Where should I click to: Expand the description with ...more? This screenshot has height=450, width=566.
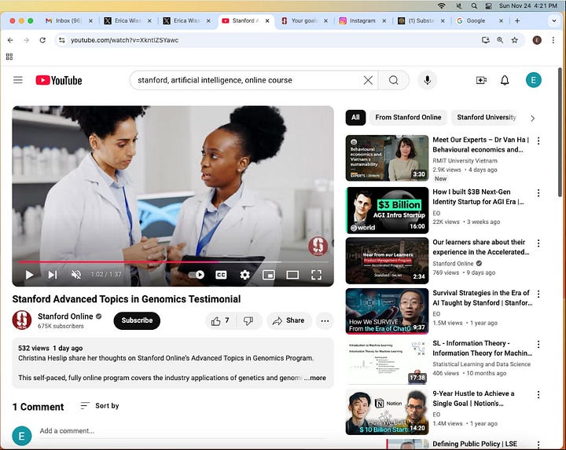point(315,378)
